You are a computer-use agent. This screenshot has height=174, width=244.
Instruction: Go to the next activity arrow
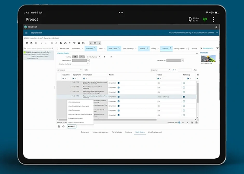pyautogui.click(x=105, y=57)
